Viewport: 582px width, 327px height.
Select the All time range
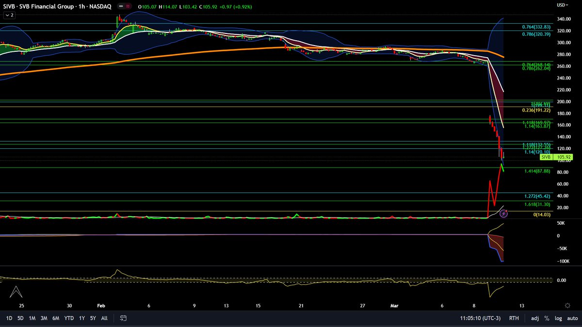(x=104, y=318)
